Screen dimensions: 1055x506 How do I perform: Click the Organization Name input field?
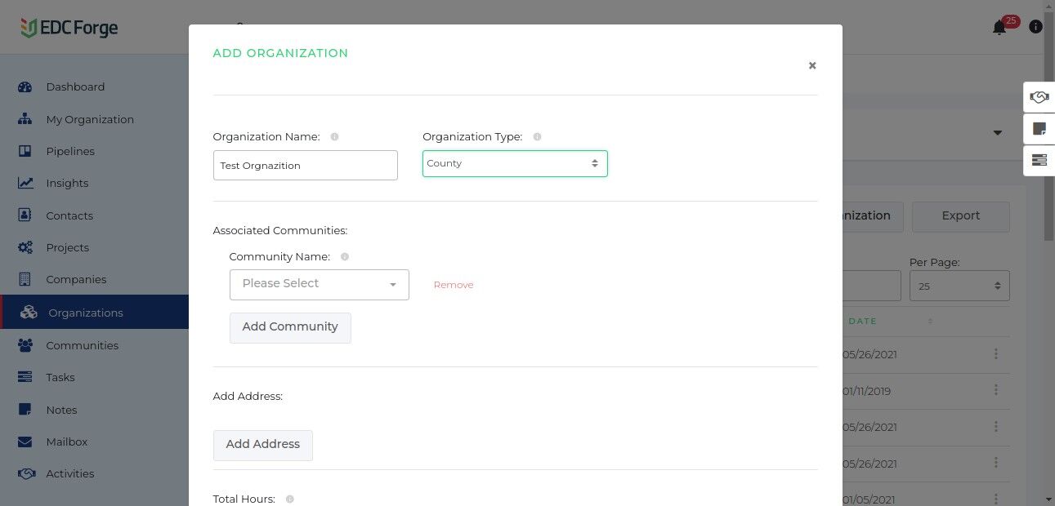[306, 165]
